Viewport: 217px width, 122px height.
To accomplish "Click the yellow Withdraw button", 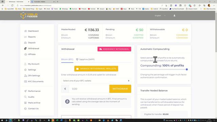I will click(x=120, y=89).
